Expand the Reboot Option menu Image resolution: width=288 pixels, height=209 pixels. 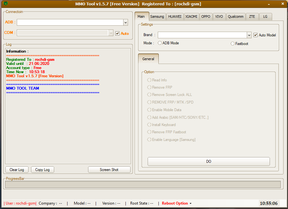point(176,203)
